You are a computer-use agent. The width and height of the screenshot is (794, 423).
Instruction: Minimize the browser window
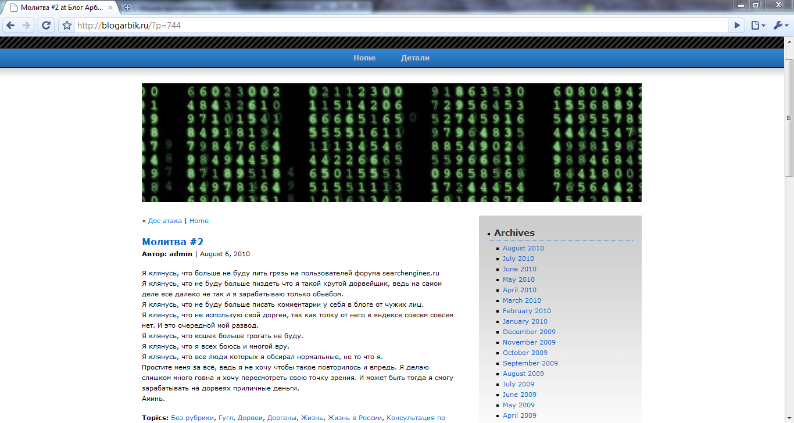740,5
